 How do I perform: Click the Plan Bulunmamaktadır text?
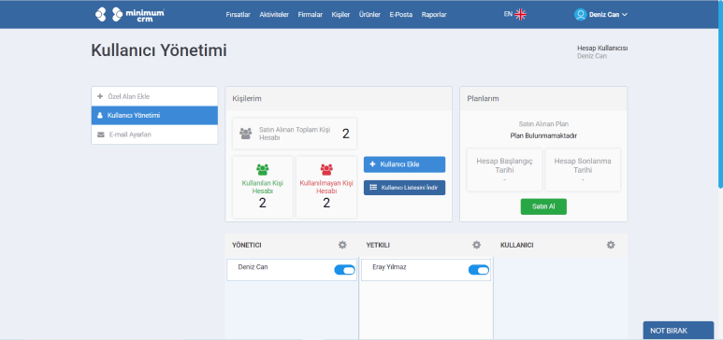point(543,136)
